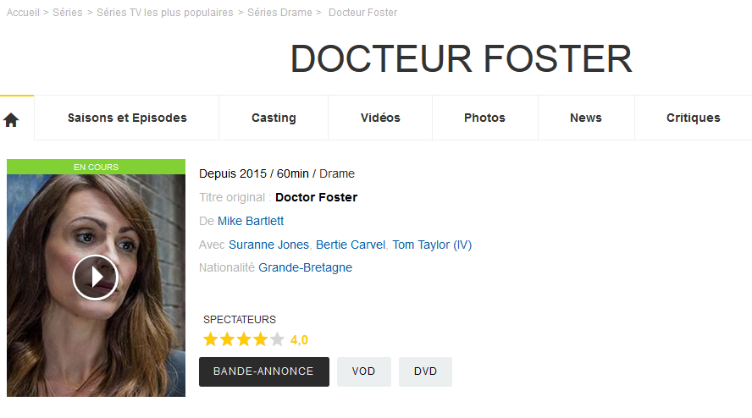The image size is (752, 418).
Task: Click the star rating for spectators
Action: tap(244, 339)
